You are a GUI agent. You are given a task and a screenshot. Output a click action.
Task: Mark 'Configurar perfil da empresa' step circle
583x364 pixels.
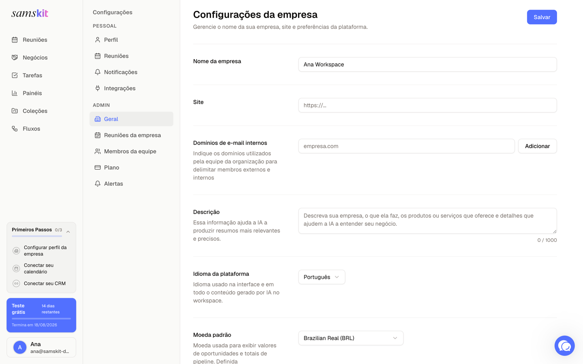[x=16, y=251]
